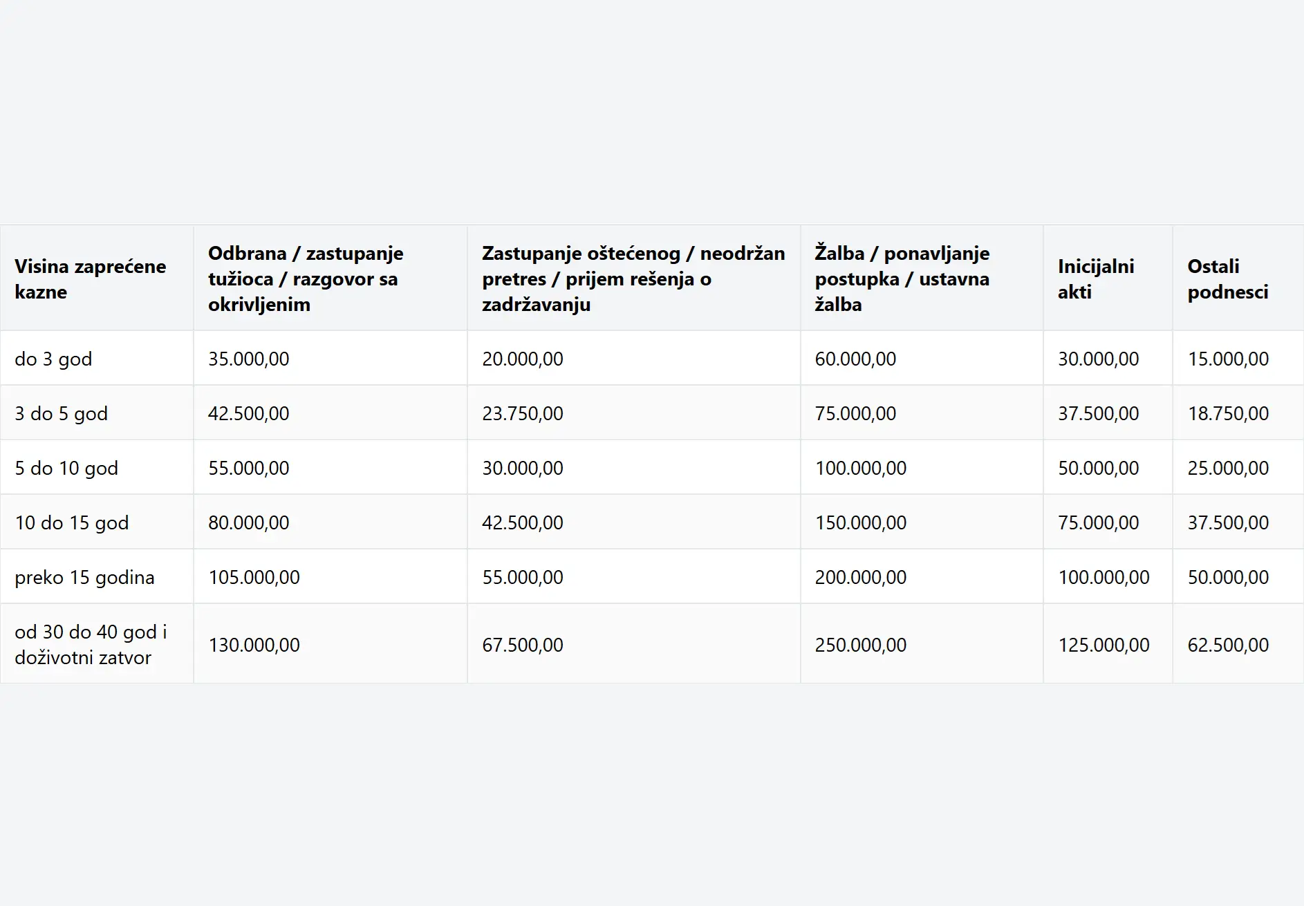Viewport: 1304px width, 906px height.
Task: Select 20.000,00 in the 'do 3 god' row
Action: pos(523,359)
